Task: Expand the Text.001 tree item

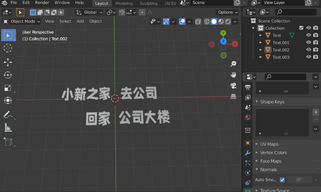Action: tap(260, 42)
